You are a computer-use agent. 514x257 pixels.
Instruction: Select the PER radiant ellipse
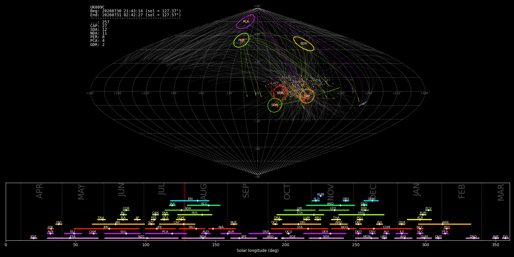tap(241, 40)
